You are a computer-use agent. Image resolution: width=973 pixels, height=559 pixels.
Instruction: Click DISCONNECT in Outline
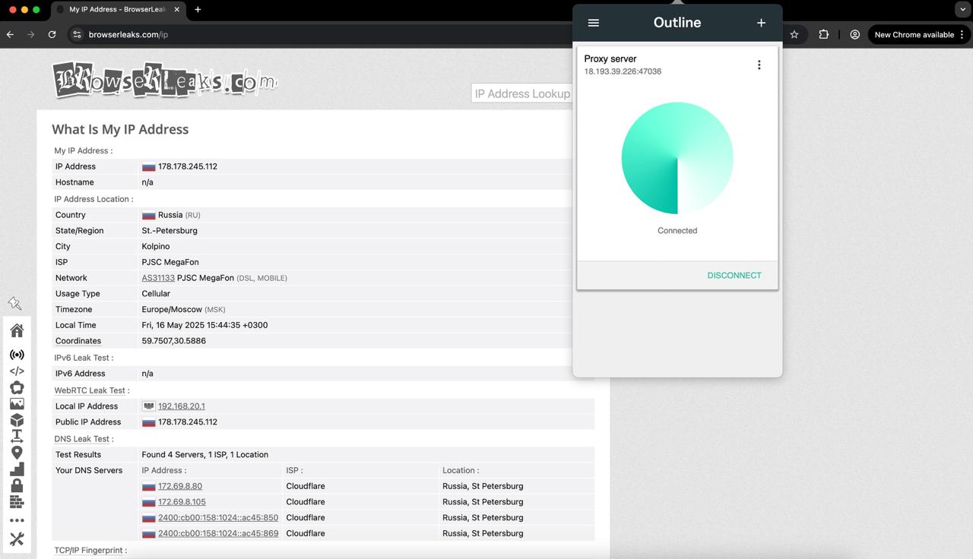(x=734, y=275)
